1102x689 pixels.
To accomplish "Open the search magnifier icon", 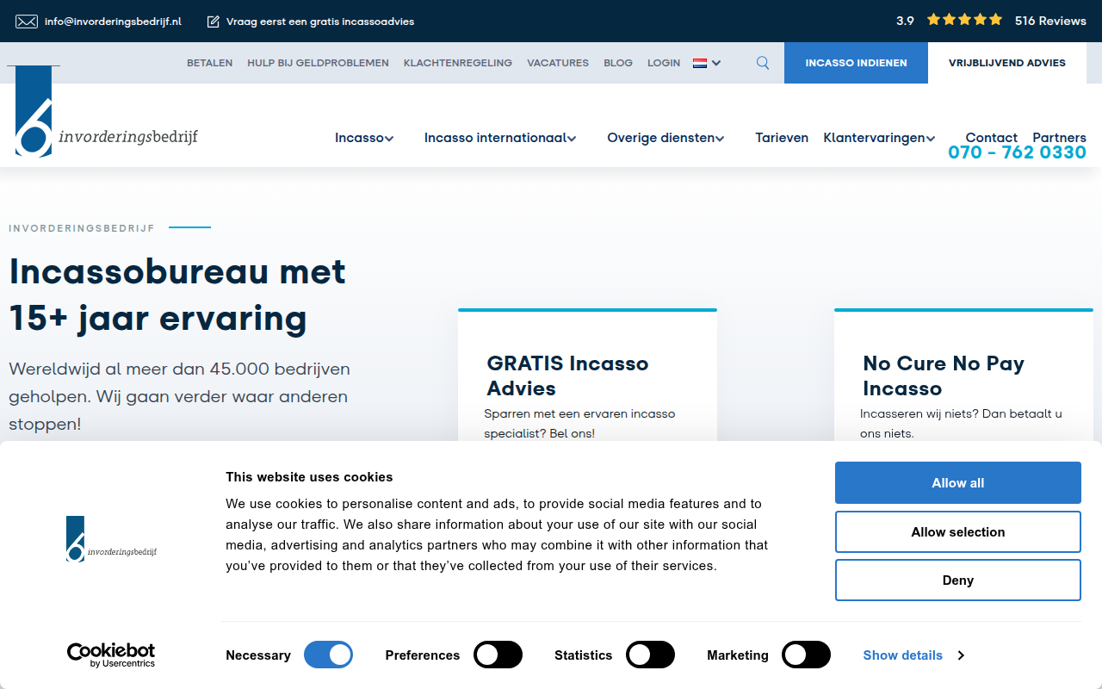I will (763, 63).
